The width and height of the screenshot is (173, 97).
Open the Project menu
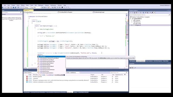(13, 5)
